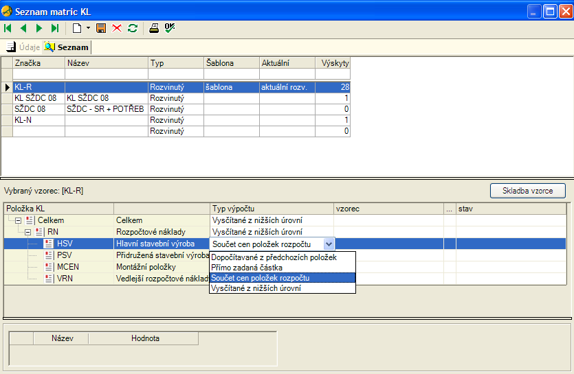Select the KL SŽDC 08 mark cell

38,98
